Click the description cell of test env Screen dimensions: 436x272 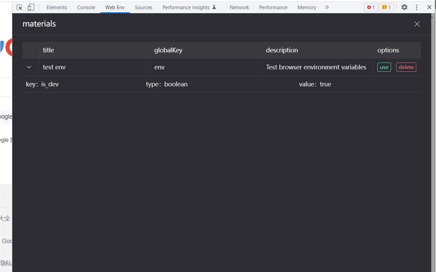pyautogui.click(x=316, y=67)
